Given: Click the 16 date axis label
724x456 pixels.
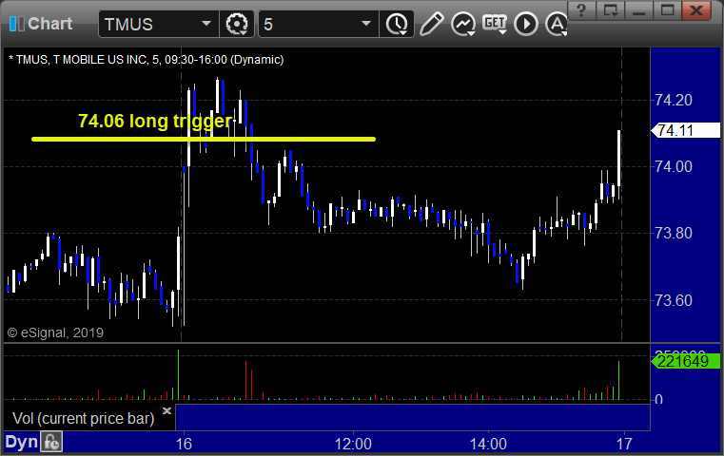Looking at the screenshot, I should [184, 444].
